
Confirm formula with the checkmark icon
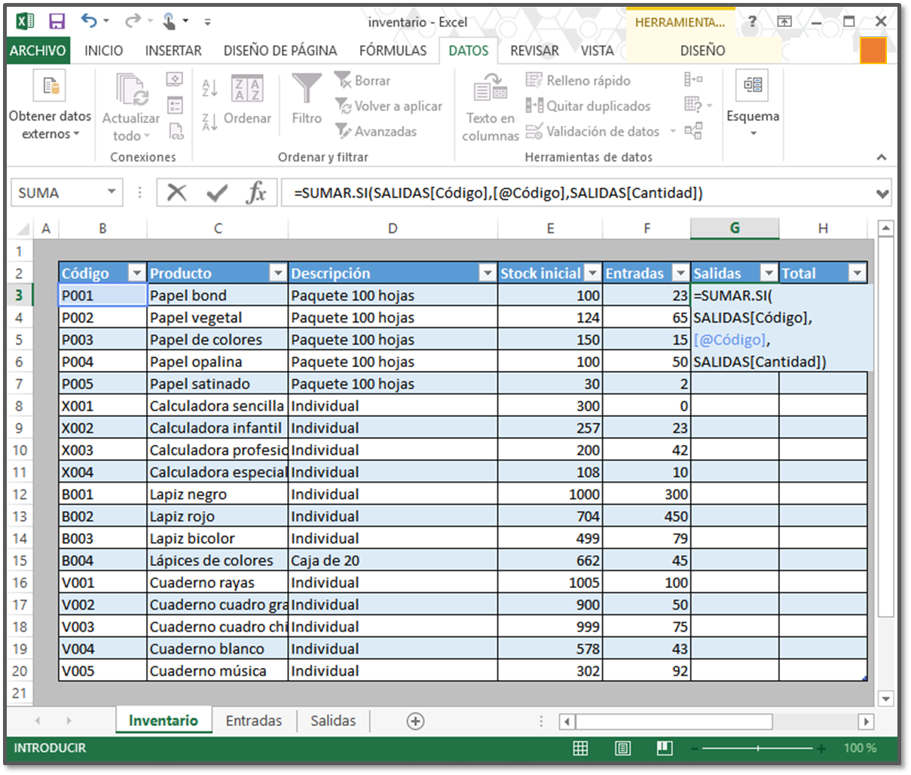[x=217, y=193]
